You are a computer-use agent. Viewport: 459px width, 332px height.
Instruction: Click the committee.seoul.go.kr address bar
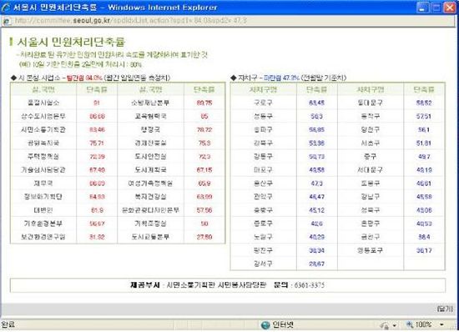[x=229, y=21]
